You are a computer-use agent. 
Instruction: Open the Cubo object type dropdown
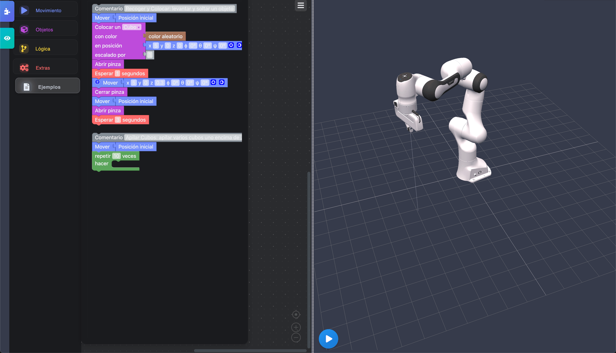pos(132,27)
